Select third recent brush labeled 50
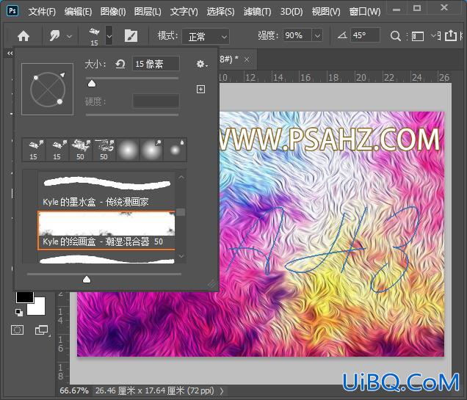 (81, 150)
